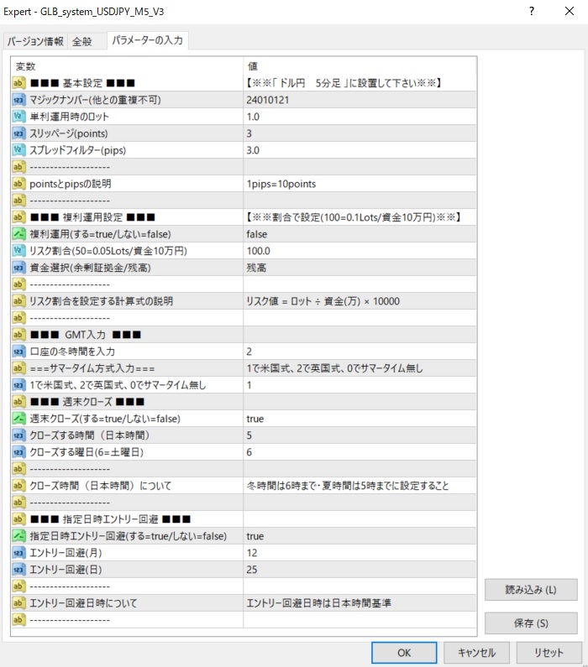This screenshot has width=588, height=667.
Task: Edit the スプレッドフィルター value 3.0
Action: coord(360,150)
